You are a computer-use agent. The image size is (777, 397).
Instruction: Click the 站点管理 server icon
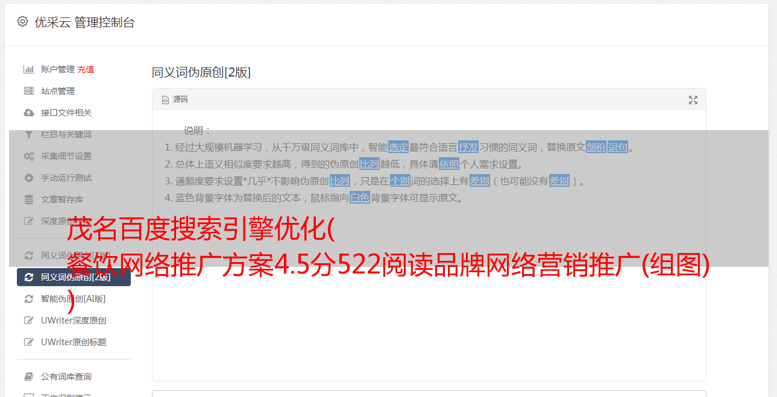pyautogui.click(x=28, y=91)
